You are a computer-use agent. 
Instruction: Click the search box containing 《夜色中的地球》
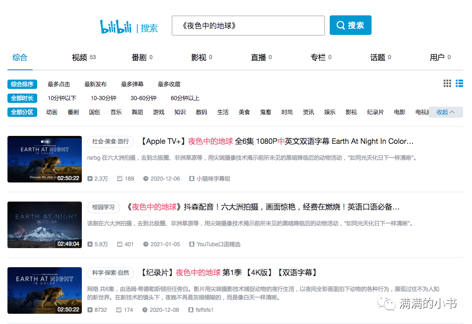[x=248, y=26]
